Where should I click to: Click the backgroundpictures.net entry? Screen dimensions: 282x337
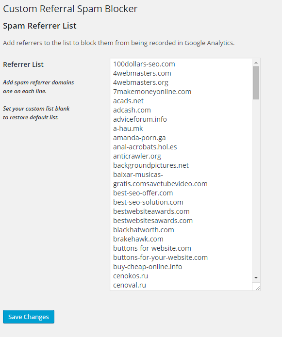[151, 165]
